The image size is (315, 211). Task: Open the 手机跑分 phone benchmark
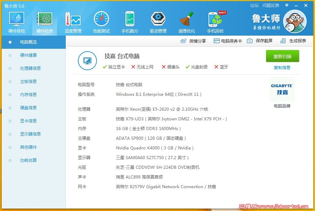click(129, 21)
